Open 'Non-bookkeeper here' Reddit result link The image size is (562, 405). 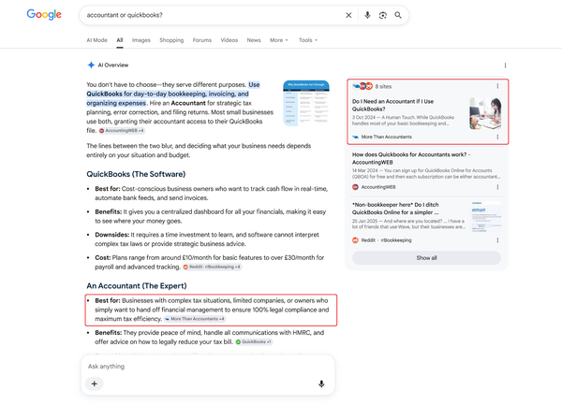click(395, 209)
